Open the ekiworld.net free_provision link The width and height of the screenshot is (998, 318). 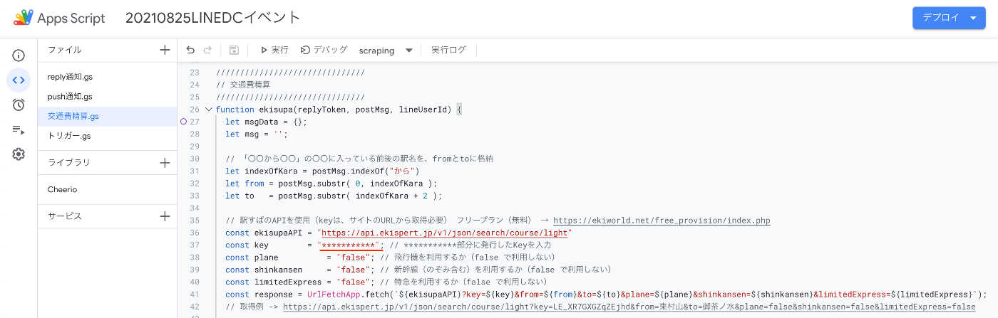pos(662,221)
